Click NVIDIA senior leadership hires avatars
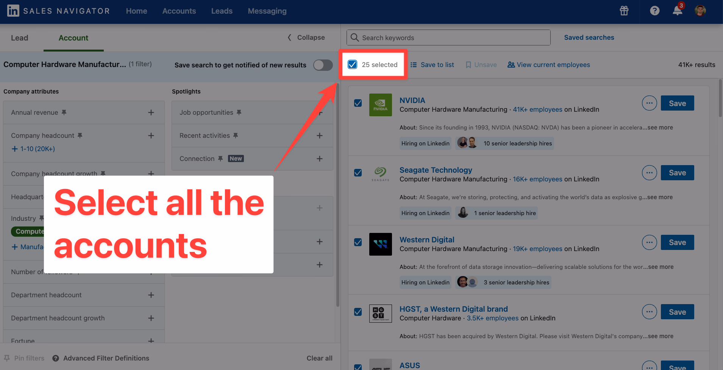This screenshot has height=370, width=723. (467, 143)
